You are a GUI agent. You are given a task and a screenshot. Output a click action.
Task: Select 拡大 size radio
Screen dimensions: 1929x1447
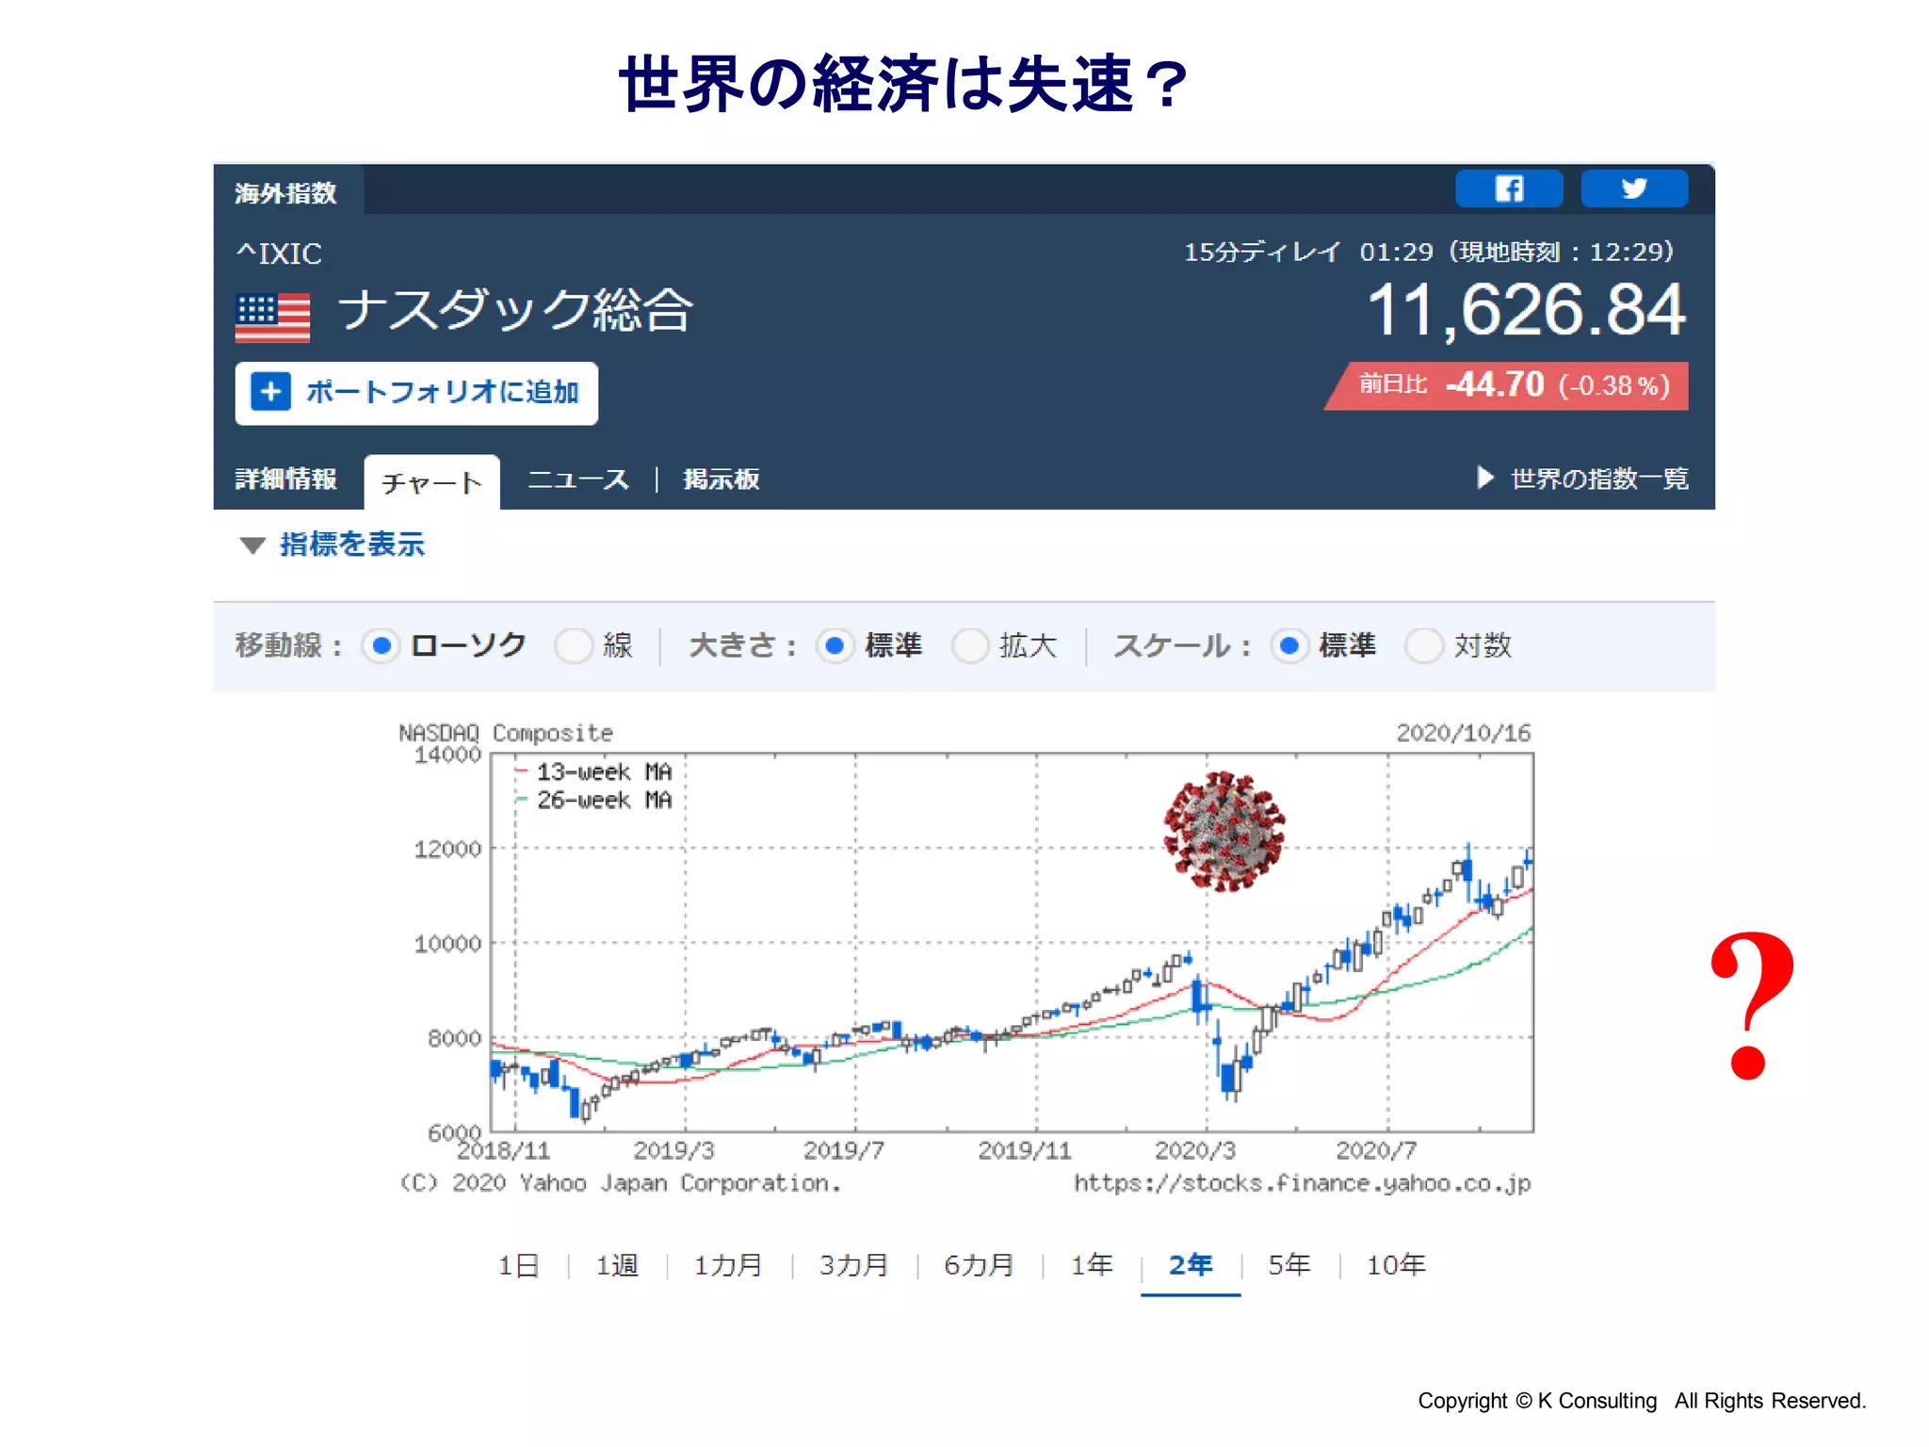(969, 645)
